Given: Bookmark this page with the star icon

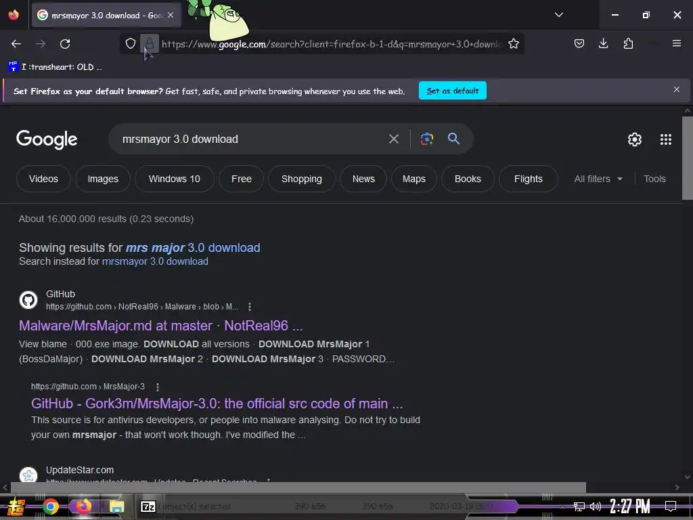Looking at the screenshot, I should point(514,43).
